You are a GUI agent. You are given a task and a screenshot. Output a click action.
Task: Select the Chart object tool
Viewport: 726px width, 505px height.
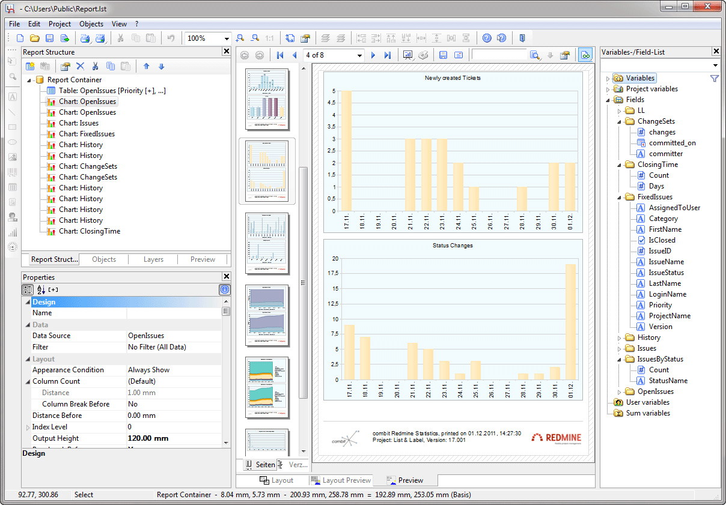tap(12, 232)
